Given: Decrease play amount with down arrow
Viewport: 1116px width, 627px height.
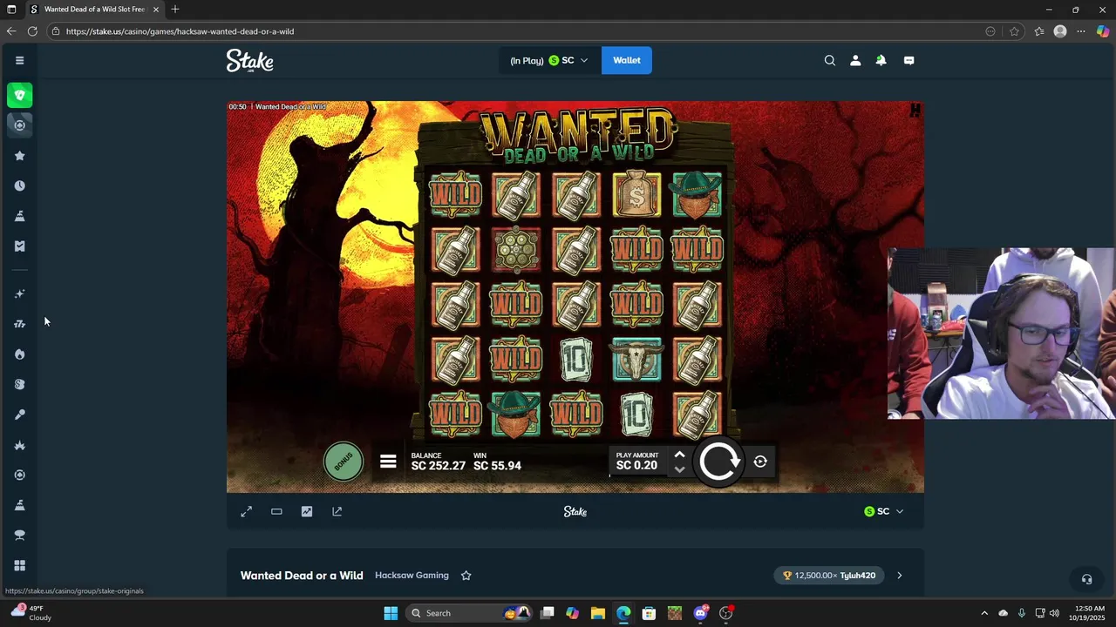Looking at the screenshot, I should (x=679, y=469).
